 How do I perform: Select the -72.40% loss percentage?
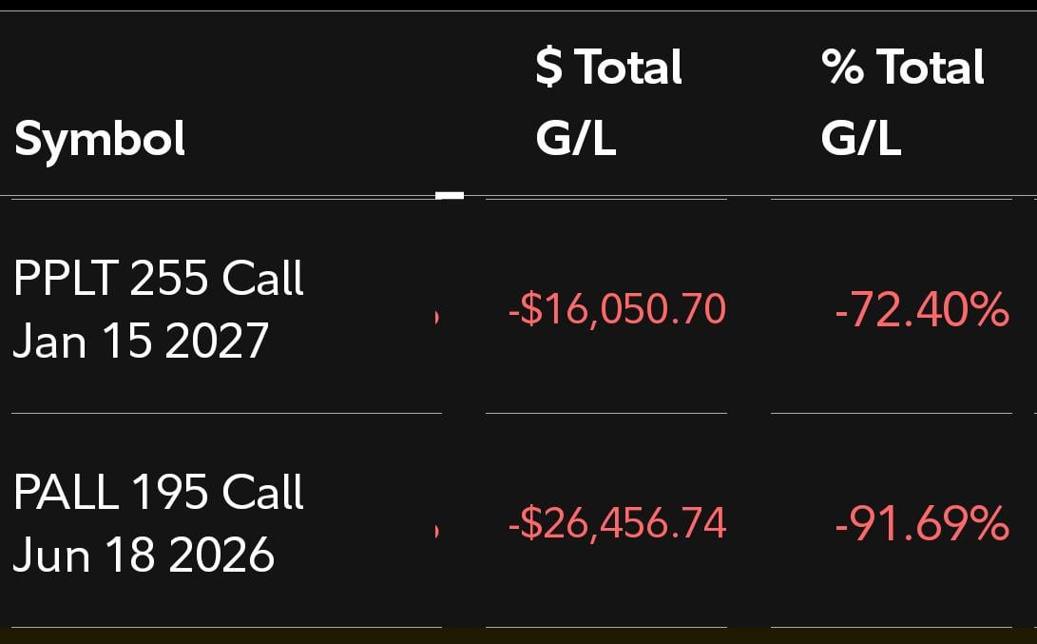point(921,310)
